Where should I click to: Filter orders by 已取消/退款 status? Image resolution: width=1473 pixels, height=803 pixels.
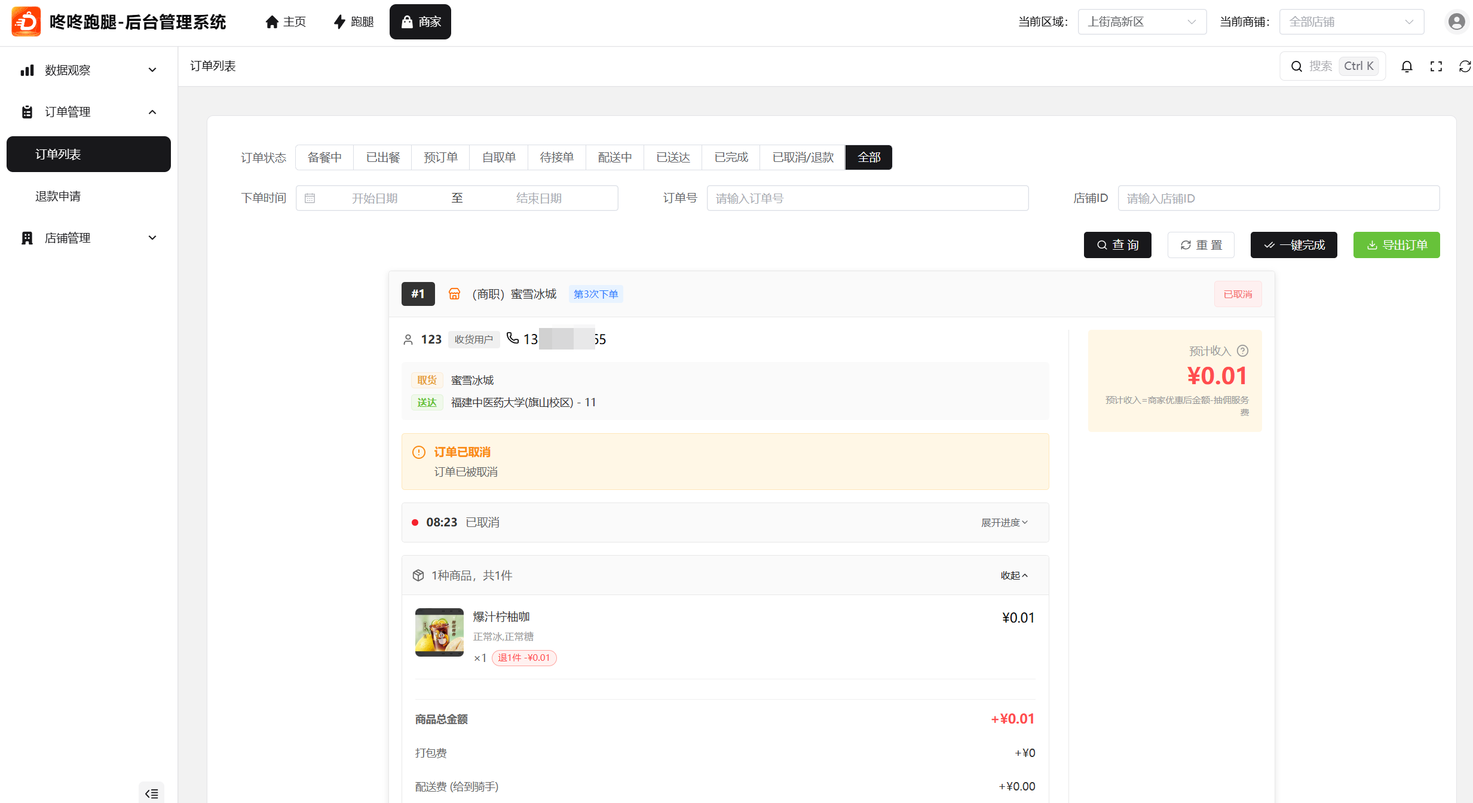point(803,157)
